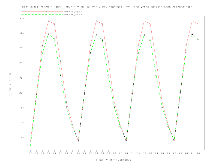
Task: Select the plus marker on the red legend line
Action: tap(46, 11)
